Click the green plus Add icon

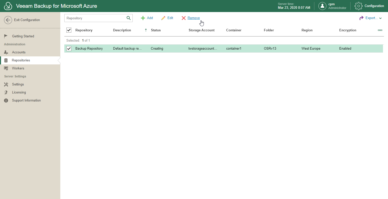143,18
